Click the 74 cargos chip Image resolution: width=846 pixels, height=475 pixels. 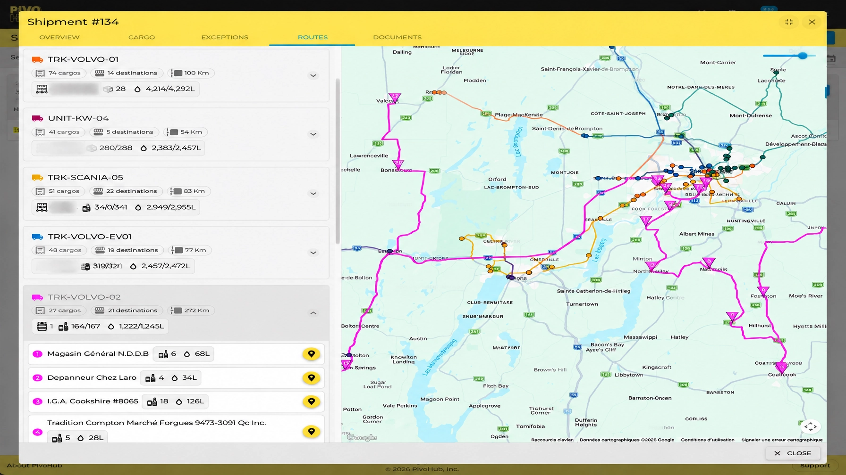tap(59, 73)
